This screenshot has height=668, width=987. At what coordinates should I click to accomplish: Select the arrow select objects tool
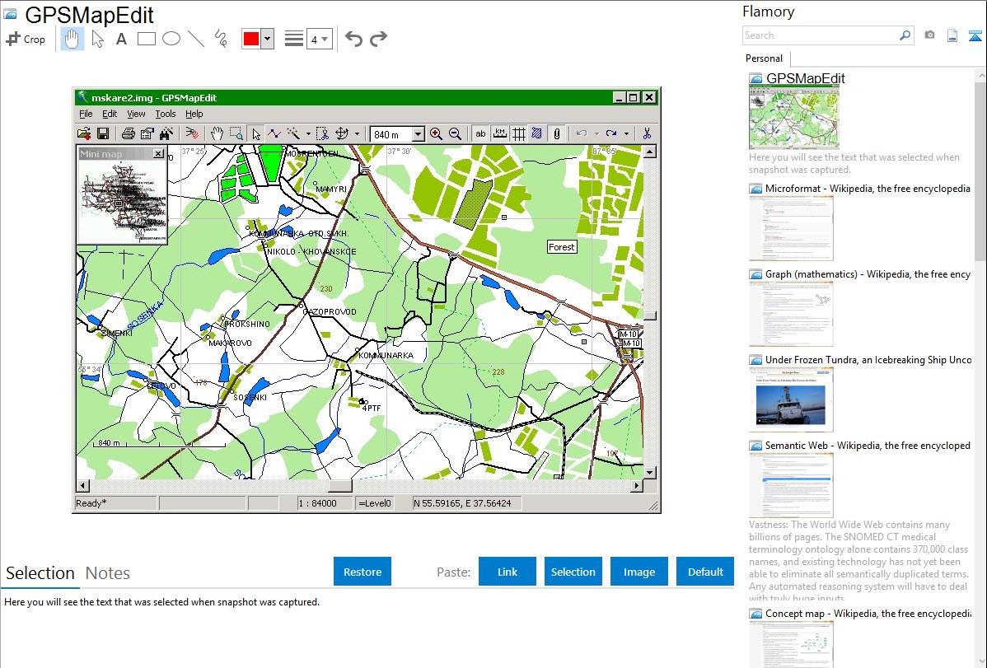pyautogui.click(x=256, y=133)
